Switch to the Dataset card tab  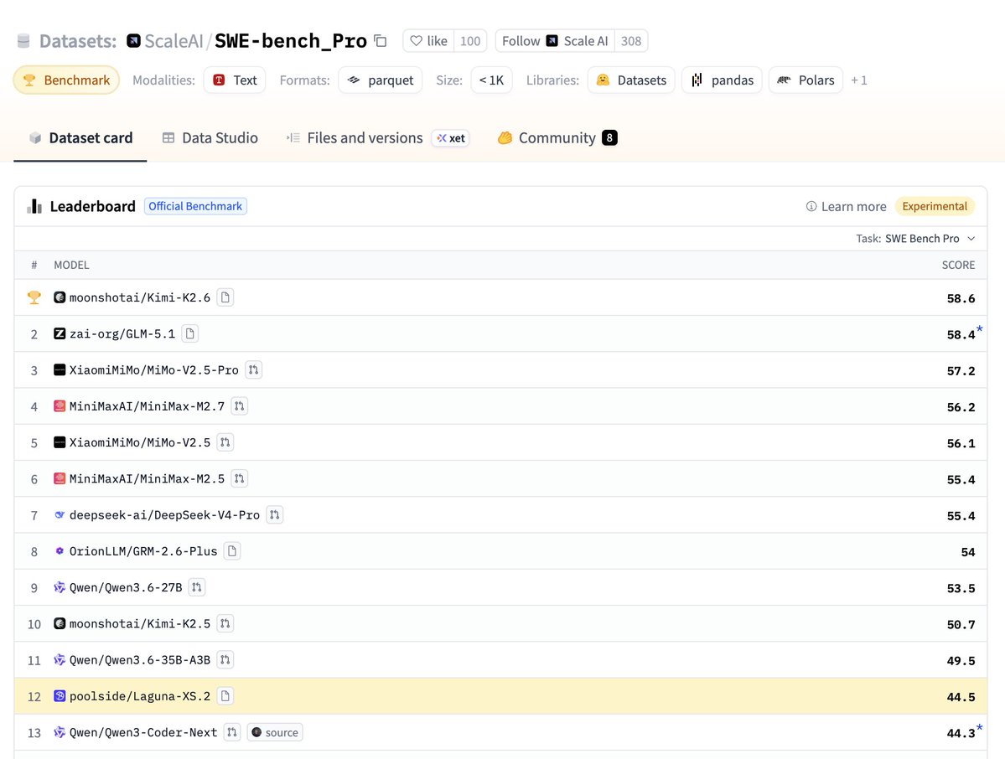tap(80, 137)
